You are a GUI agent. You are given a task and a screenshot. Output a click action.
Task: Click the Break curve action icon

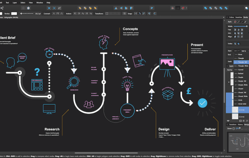(75, 14)
